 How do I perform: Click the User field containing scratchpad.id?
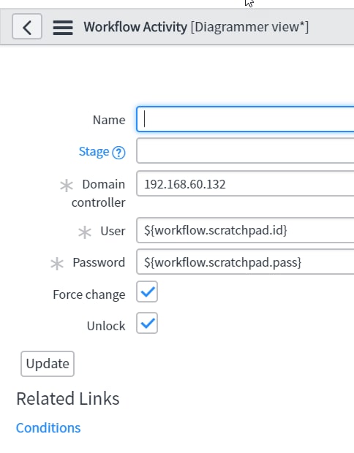click(245, 230)
